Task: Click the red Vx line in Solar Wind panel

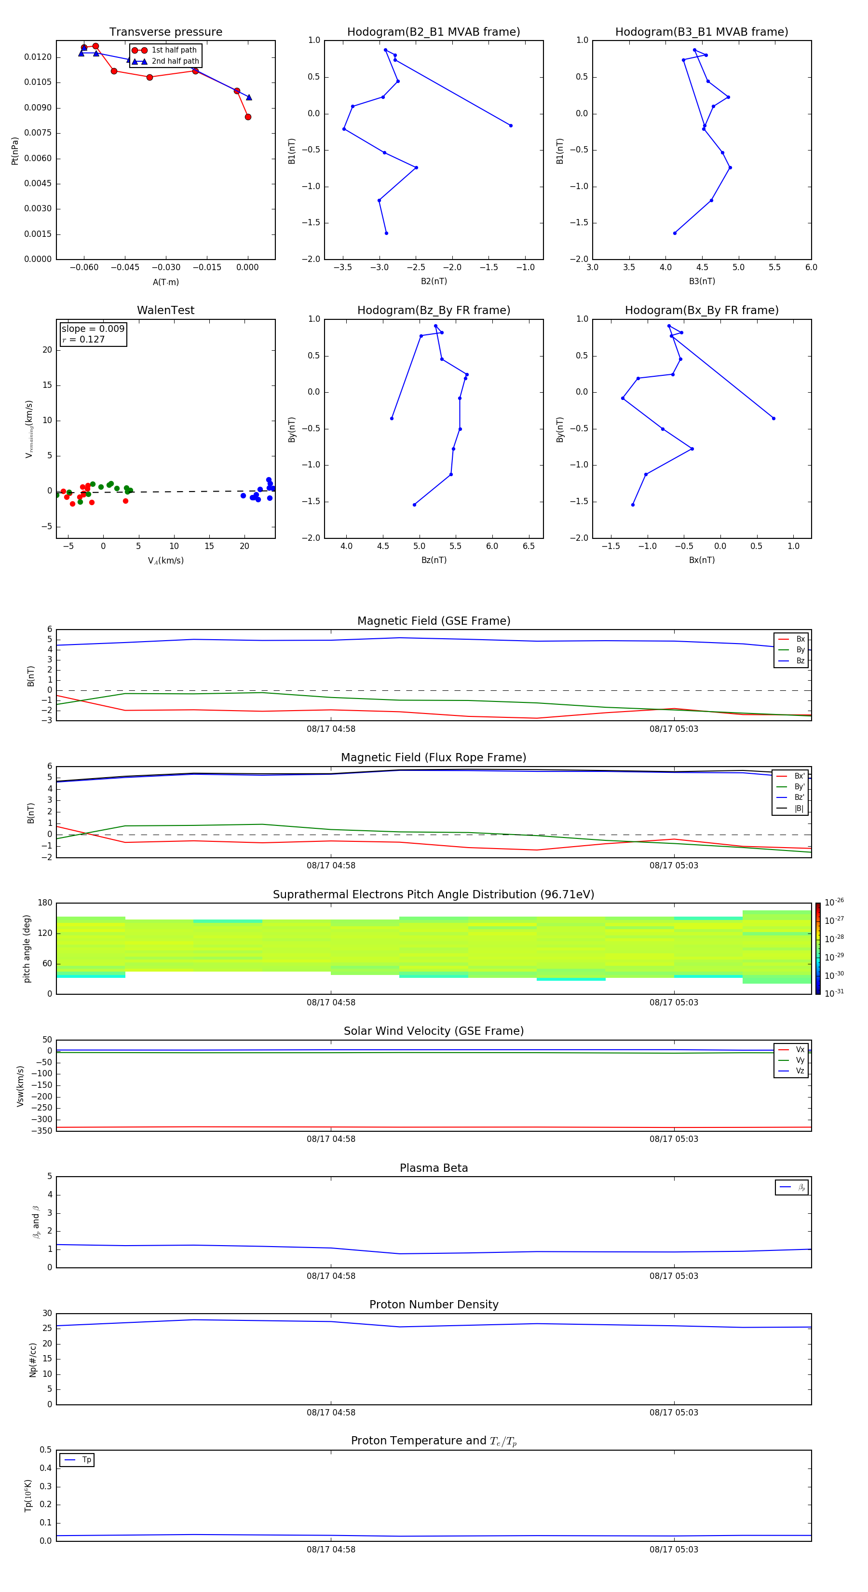Action: pos(434,1127)
